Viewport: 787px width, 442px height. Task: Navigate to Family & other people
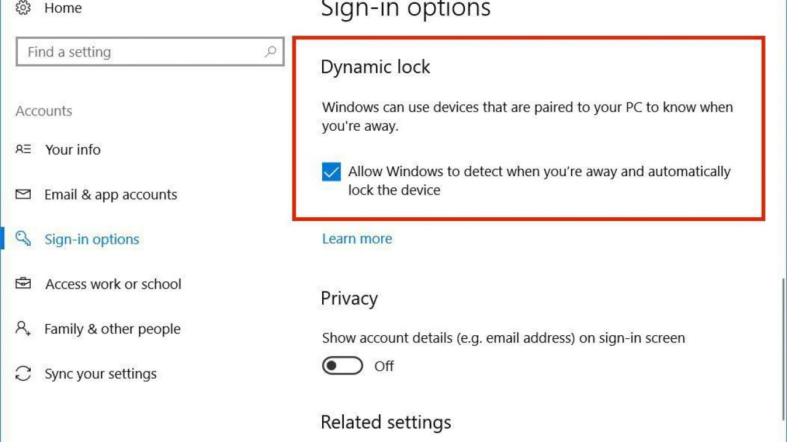(x=113, y=329)
